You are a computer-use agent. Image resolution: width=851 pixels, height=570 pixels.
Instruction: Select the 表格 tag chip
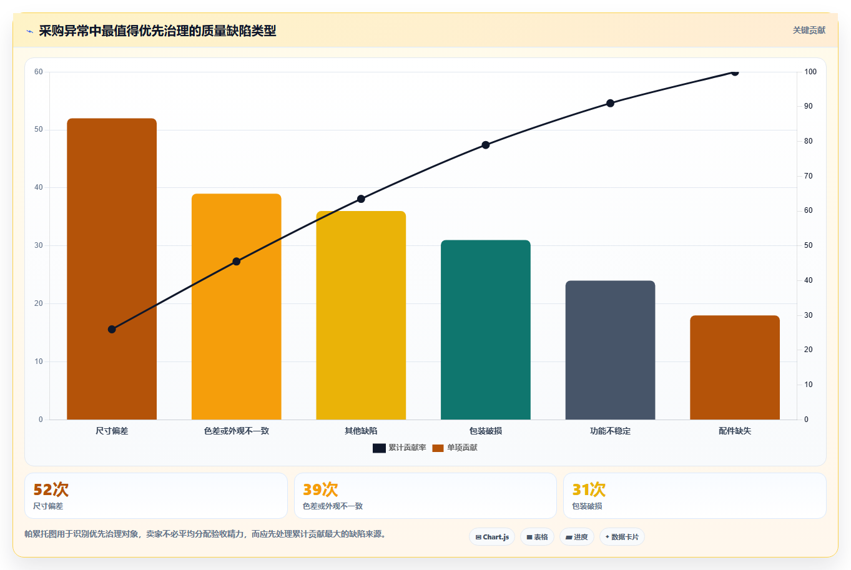pos(537,537)
